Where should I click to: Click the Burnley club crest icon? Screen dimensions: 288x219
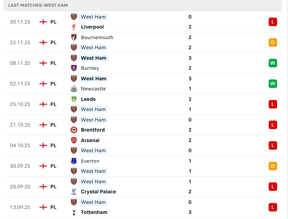(x=74, y=68)
